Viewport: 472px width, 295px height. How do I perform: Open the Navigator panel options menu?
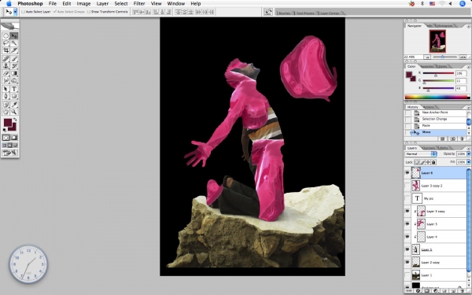pyautogui.click(x=468, y=26)
